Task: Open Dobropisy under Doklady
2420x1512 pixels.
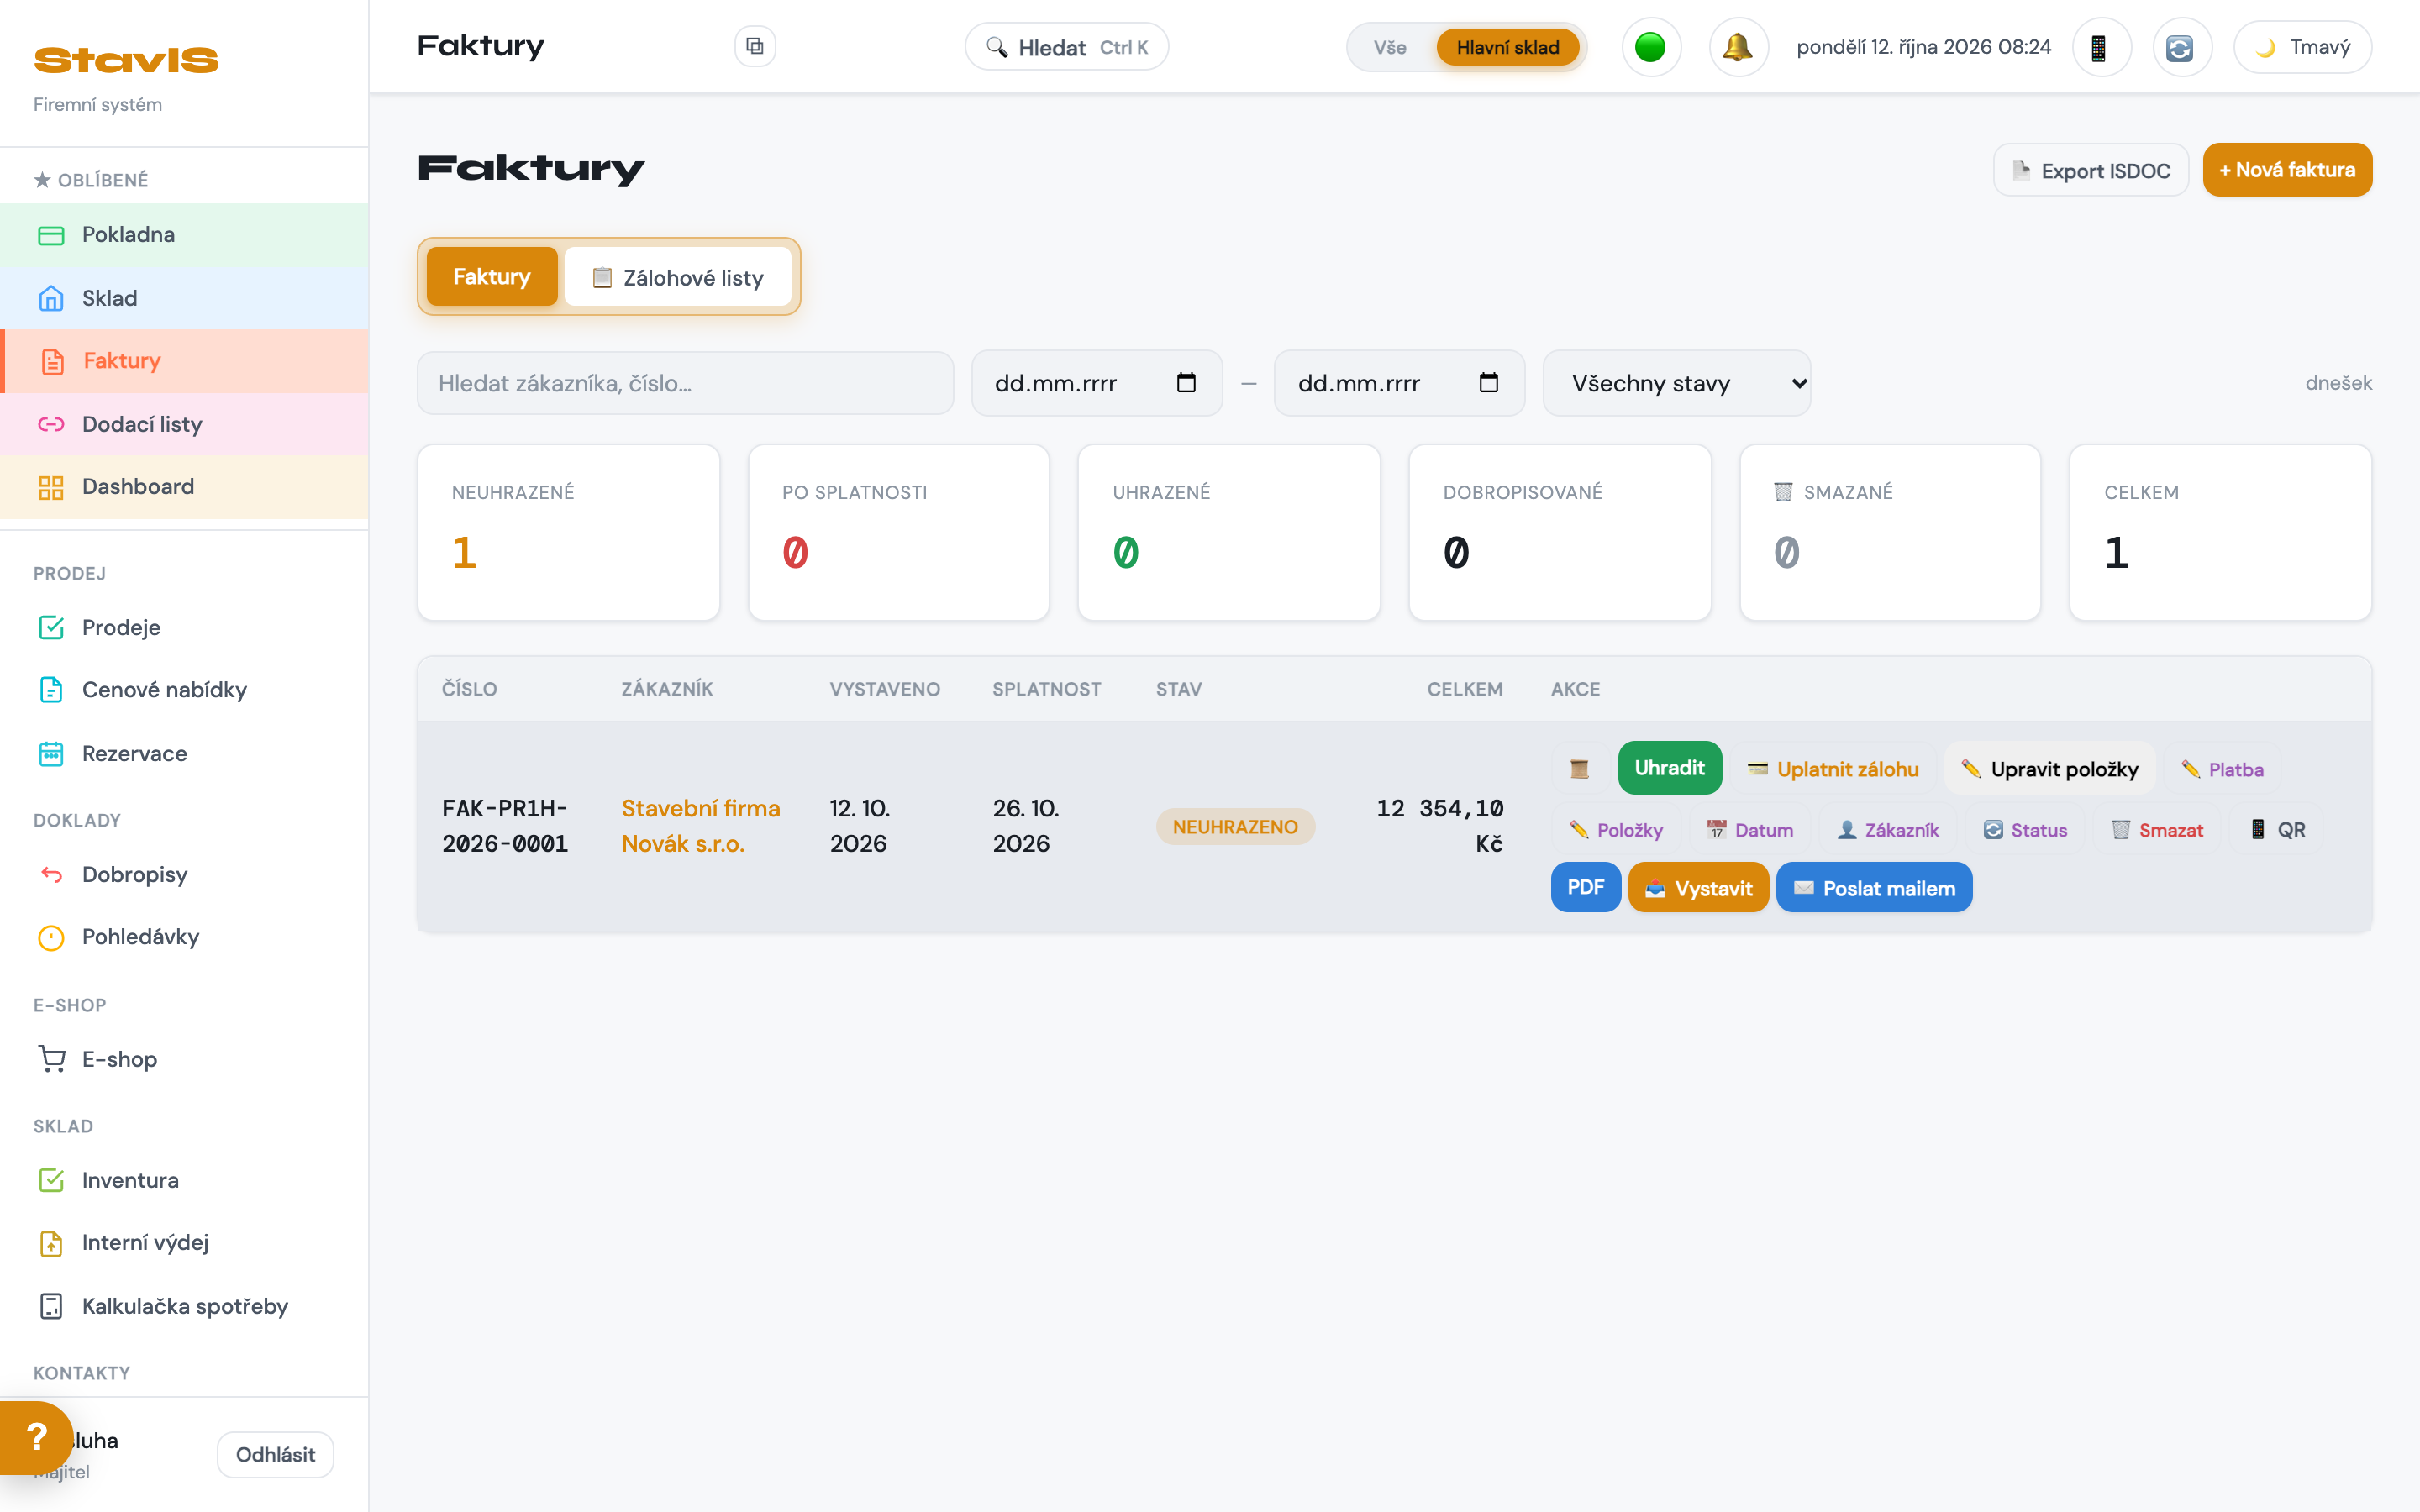Action: coord(184,874)
